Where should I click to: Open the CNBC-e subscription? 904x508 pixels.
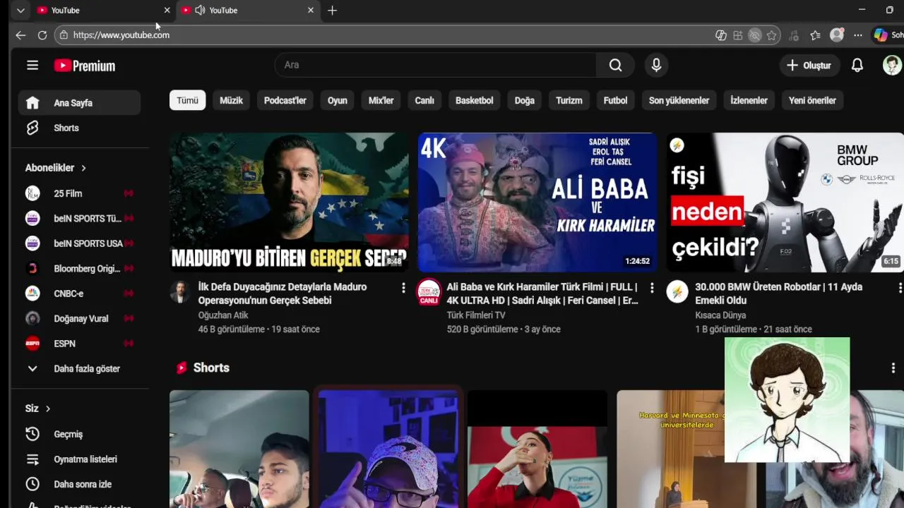(x=79, y=294)
